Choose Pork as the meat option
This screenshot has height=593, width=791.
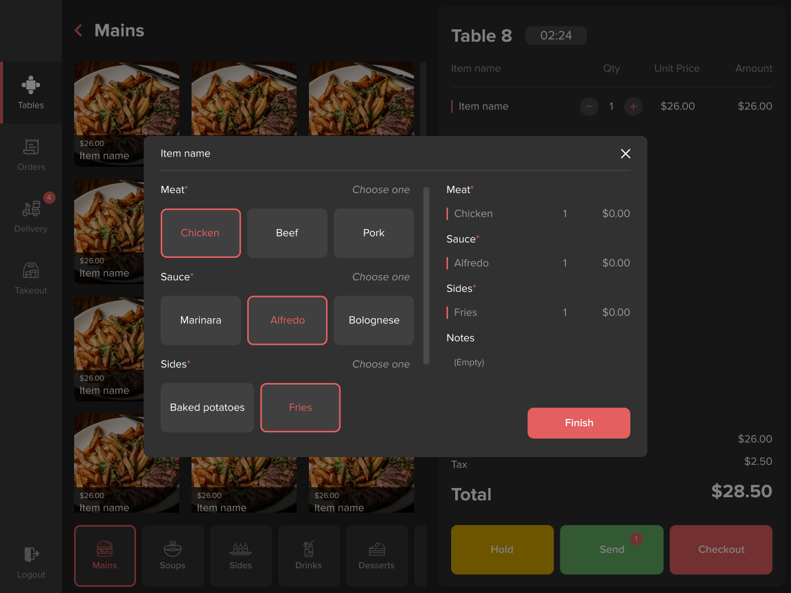click(373, 233)
